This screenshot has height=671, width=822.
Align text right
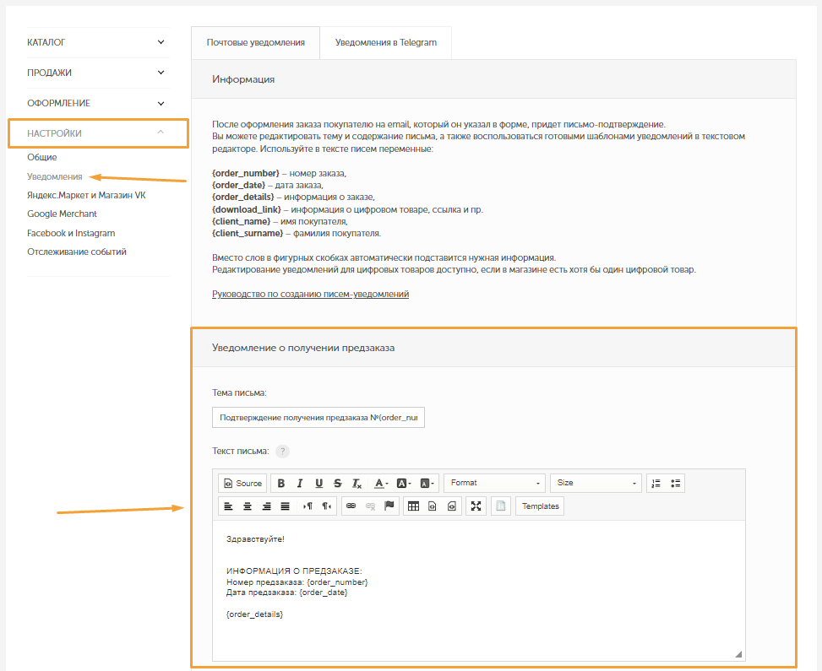(x=266, y=506)
